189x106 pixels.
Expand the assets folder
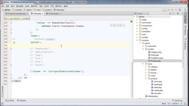click(137, 20)
